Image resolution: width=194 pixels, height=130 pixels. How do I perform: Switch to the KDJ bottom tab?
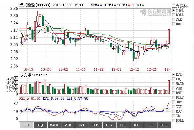(x=40, y=125)
